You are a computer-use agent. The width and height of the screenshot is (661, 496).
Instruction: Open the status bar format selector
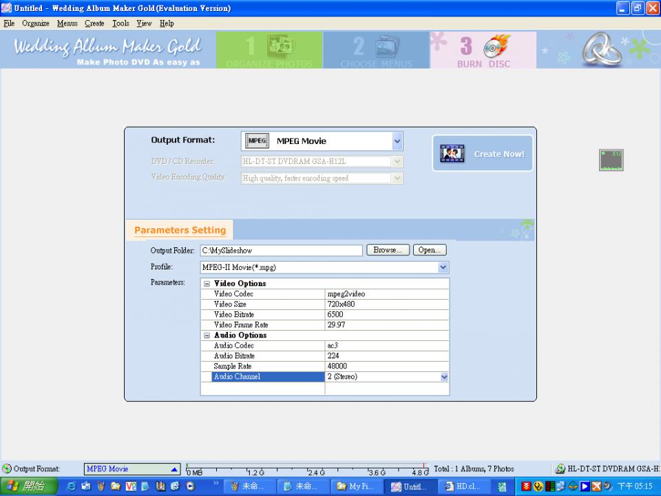(175, 469)
